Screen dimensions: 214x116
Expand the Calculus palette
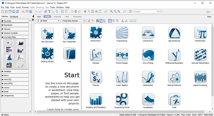pyautogui.click(x=15, y=29)
